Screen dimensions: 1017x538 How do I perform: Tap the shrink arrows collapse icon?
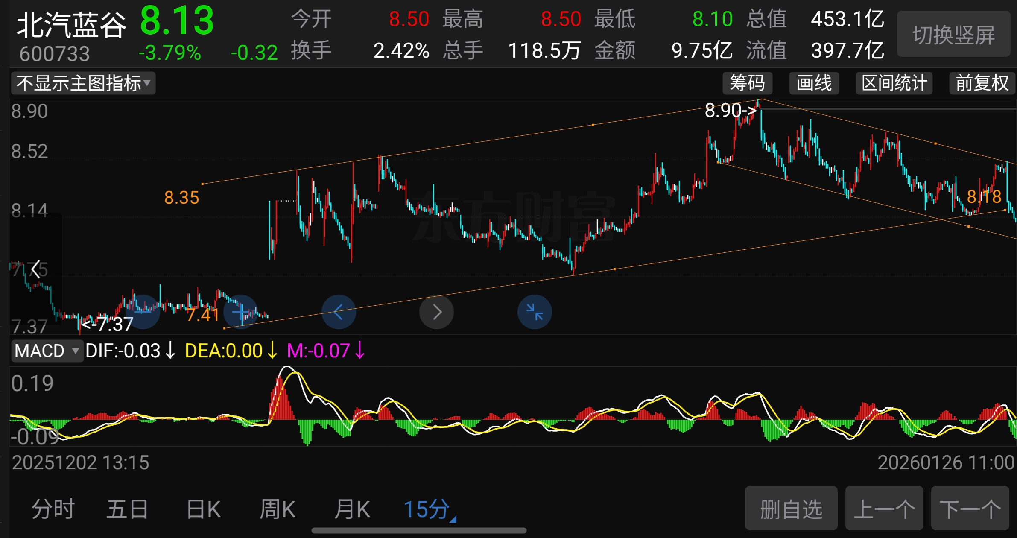pyautogui.click(x=535, y=312)
